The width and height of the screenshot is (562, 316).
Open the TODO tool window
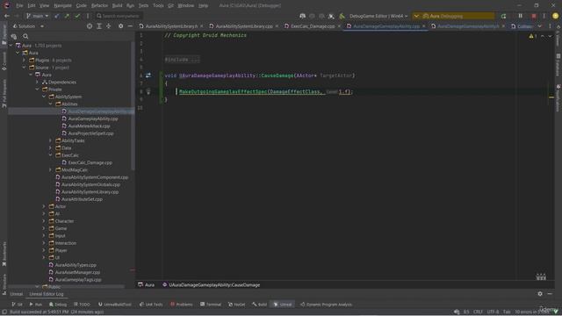click(x=82, y=305)
